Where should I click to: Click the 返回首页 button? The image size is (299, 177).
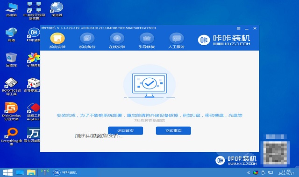coord(126,130)
